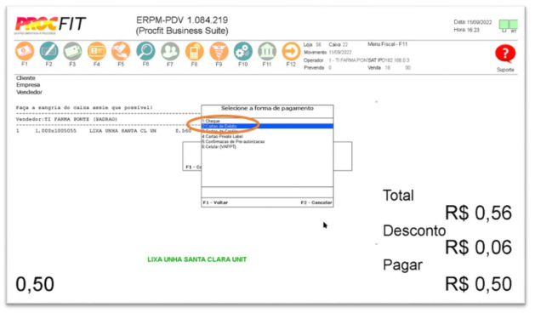Open the F9 pharmacy caduceus icon
The width and height of the screenshot is (535, 313).
coord(219,51)
